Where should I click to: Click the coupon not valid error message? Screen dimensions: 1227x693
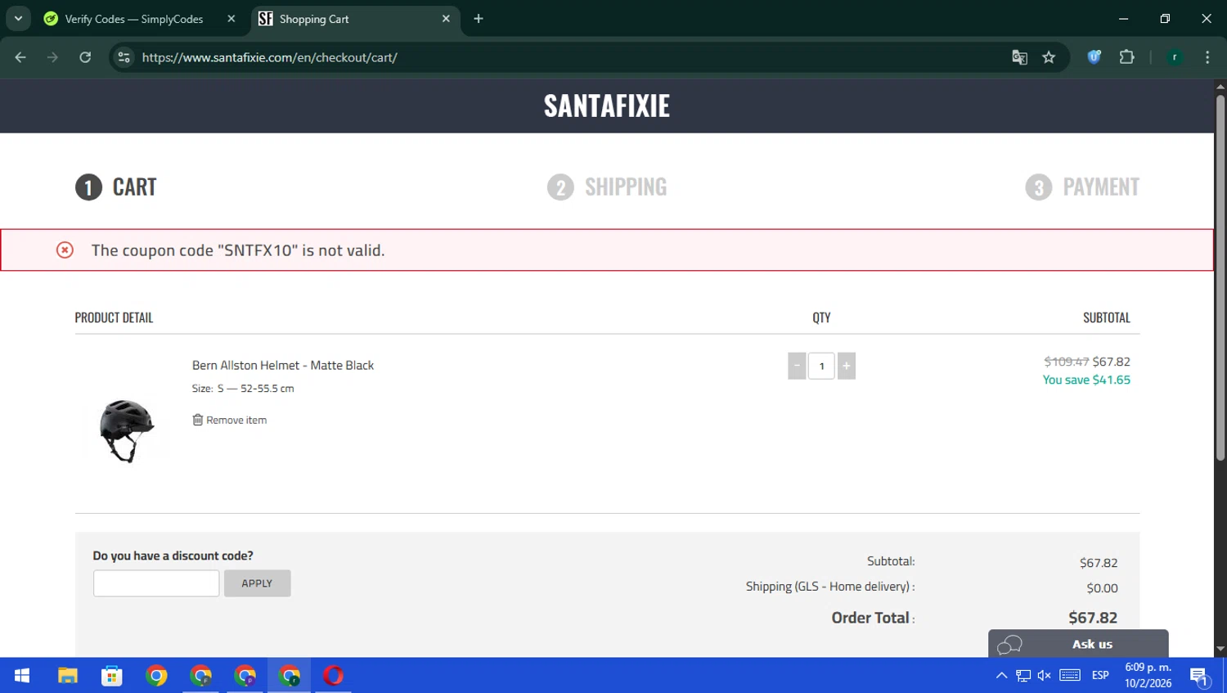[238, 250]
